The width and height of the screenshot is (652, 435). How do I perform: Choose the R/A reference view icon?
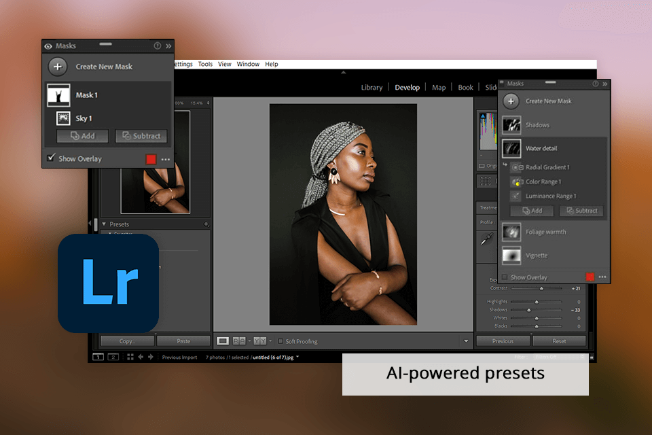(x=239, y=341)
